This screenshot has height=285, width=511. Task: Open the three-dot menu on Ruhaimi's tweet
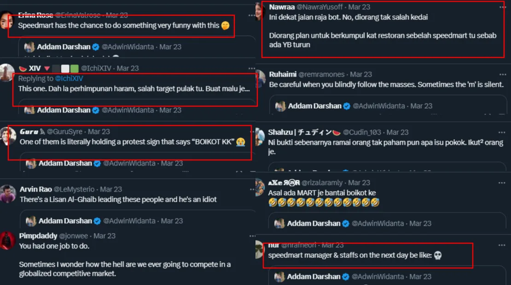503,74
